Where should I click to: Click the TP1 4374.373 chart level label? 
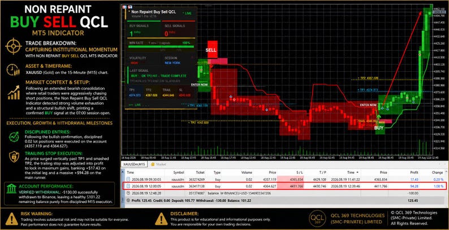tap(368, 90)
